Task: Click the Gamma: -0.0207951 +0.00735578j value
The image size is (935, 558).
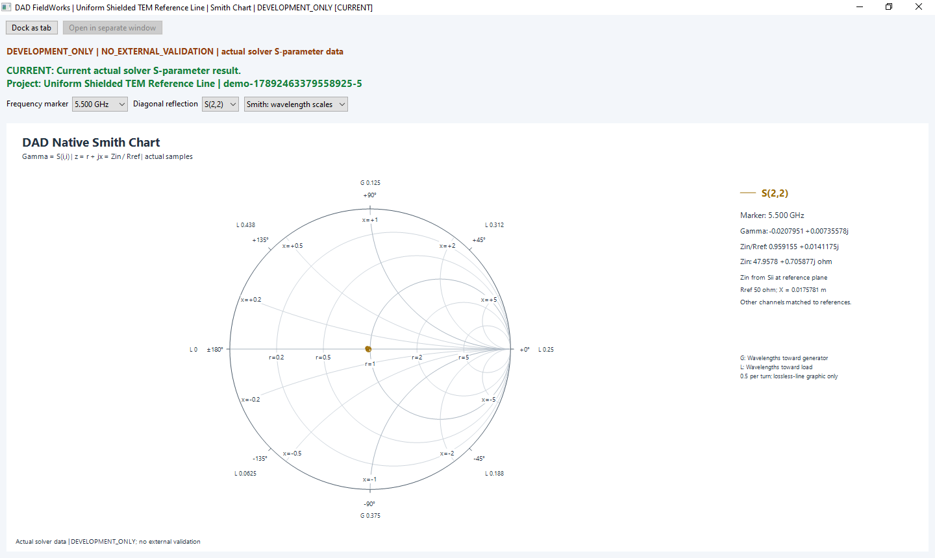Action: (794, 231)
